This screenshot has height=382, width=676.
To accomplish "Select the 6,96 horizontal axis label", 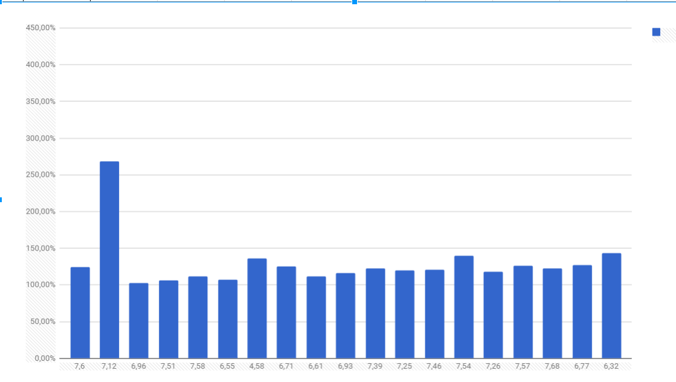I will [x=138, y=366].
